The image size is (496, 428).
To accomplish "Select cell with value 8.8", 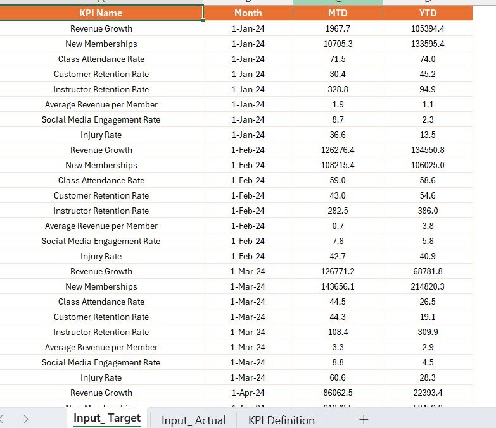I will (x=338, y=362).
